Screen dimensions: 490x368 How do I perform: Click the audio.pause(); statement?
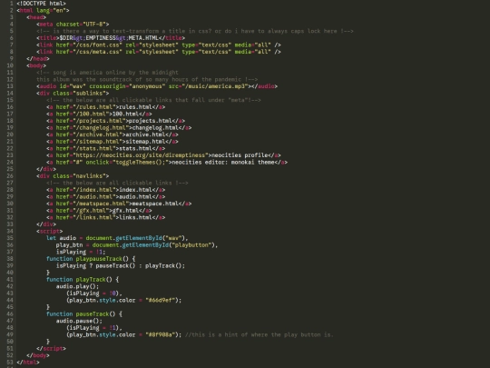[x=79, y=321]
